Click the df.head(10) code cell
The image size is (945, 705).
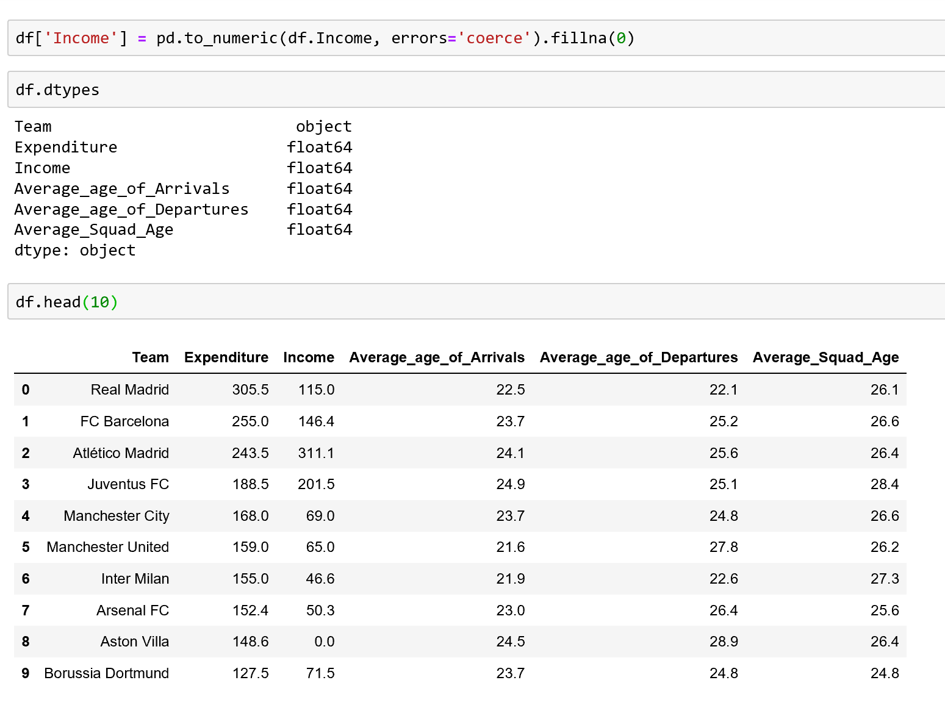coord(476,302)
